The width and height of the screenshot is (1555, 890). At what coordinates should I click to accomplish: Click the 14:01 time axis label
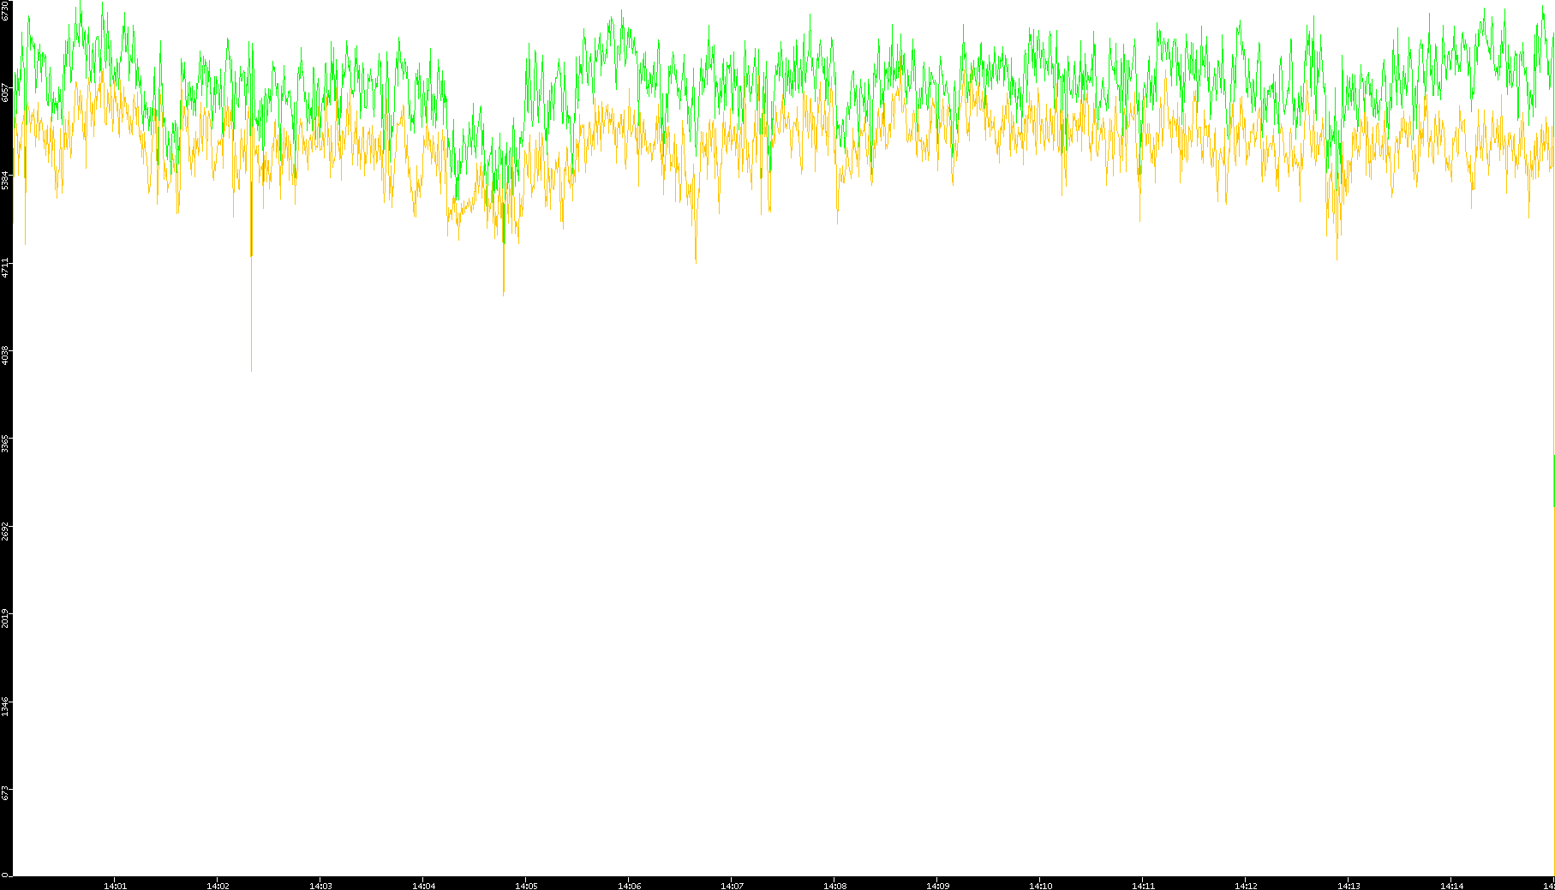pos(115,885)
